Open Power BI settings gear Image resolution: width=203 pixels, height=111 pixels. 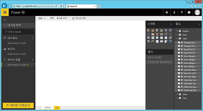tap(167, 12)
